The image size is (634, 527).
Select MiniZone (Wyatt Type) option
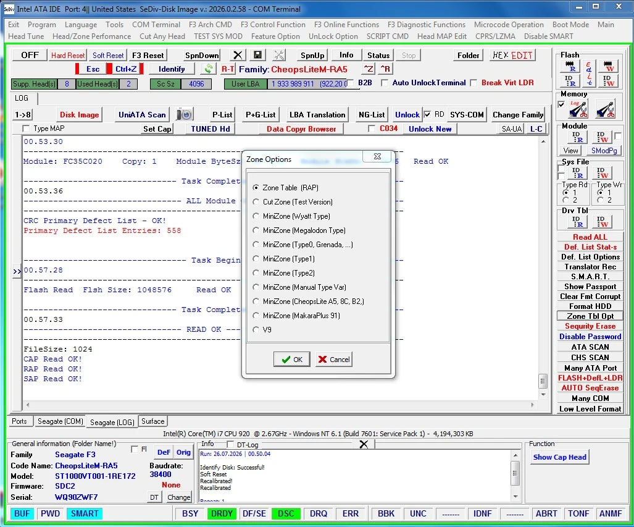(256, 216)
